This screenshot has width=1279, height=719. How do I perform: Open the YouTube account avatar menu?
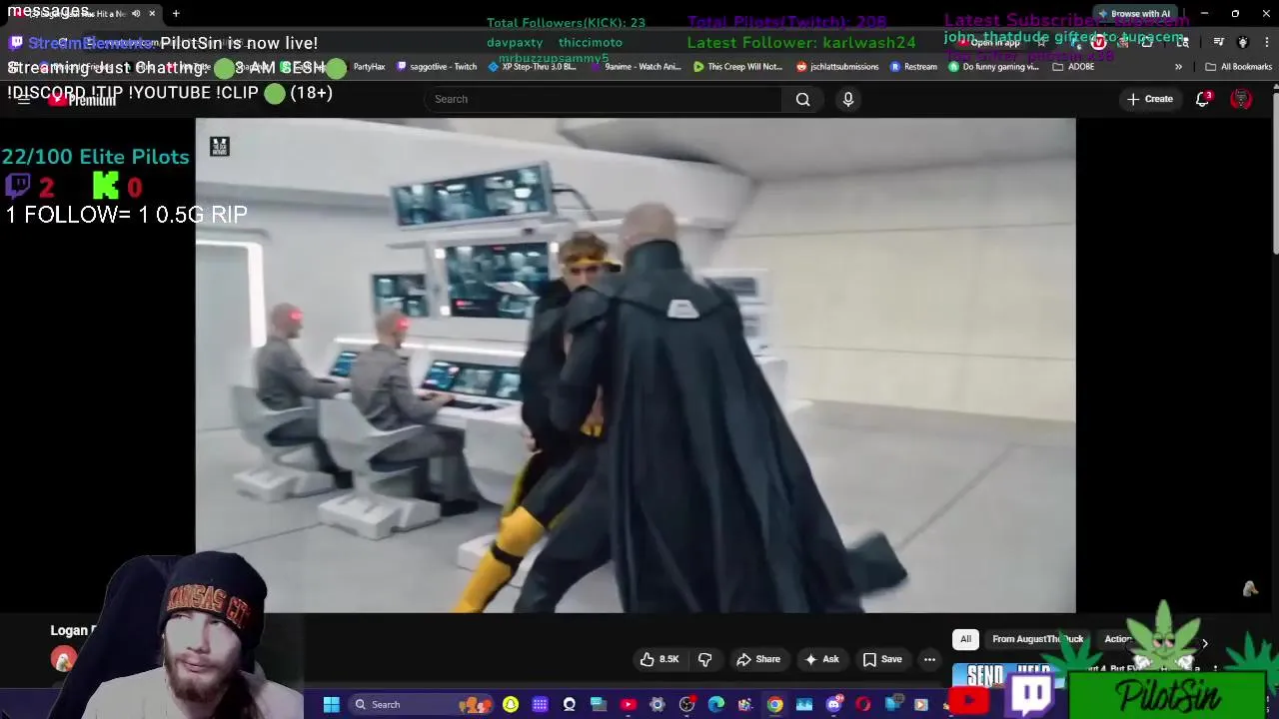pos(1241,99)
